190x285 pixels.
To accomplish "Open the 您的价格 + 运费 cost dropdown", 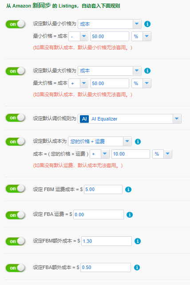I will [100, 141].
